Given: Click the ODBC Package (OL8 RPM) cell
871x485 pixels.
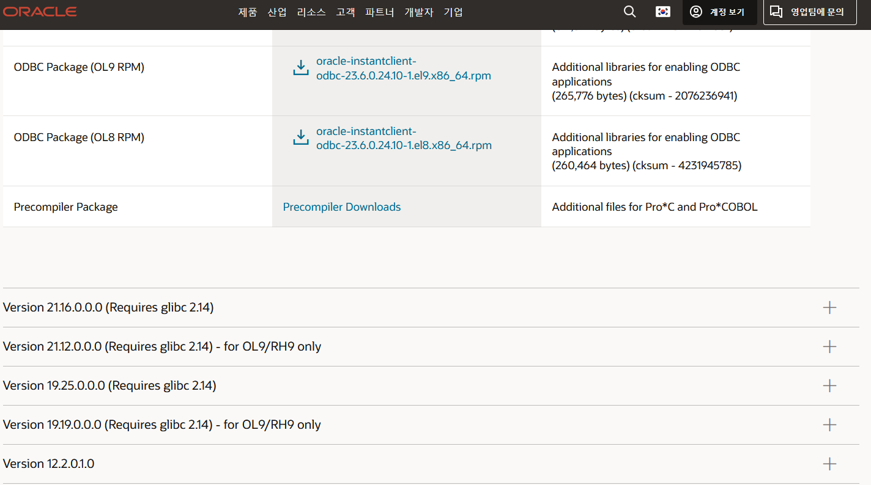Looking at the screenshot, I should 138,151.
